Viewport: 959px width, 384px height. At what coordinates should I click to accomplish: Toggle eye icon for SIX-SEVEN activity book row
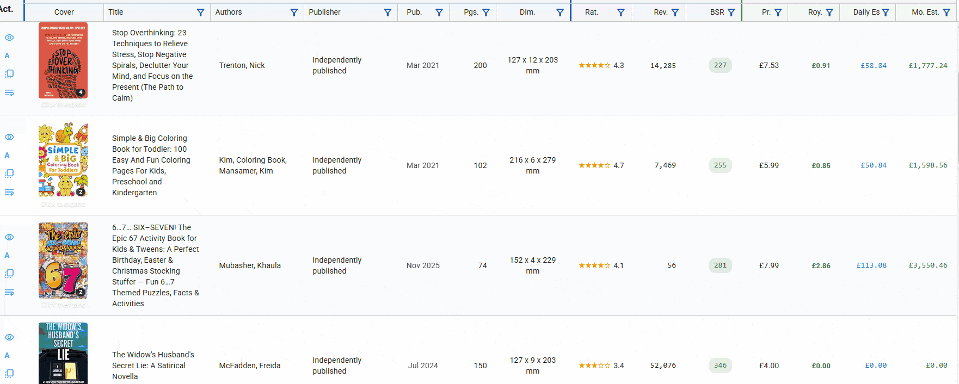[x=9, y=237]
